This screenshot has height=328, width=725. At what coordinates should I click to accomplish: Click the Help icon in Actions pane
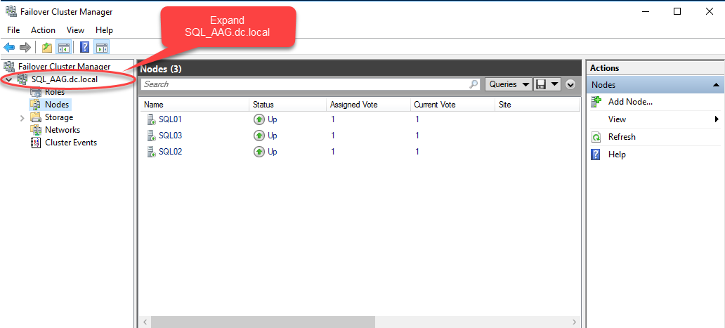(x=596, y=155)
